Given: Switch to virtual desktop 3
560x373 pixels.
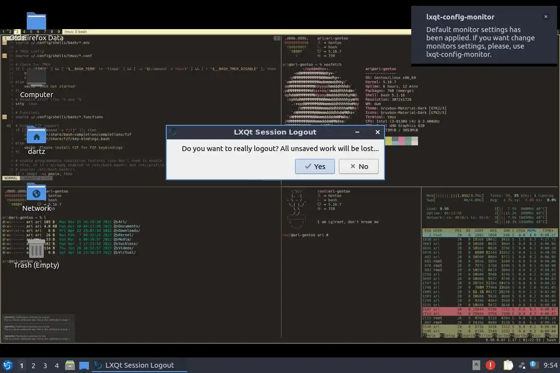Looking at the screenshot, I should click(x=45, y=366).
